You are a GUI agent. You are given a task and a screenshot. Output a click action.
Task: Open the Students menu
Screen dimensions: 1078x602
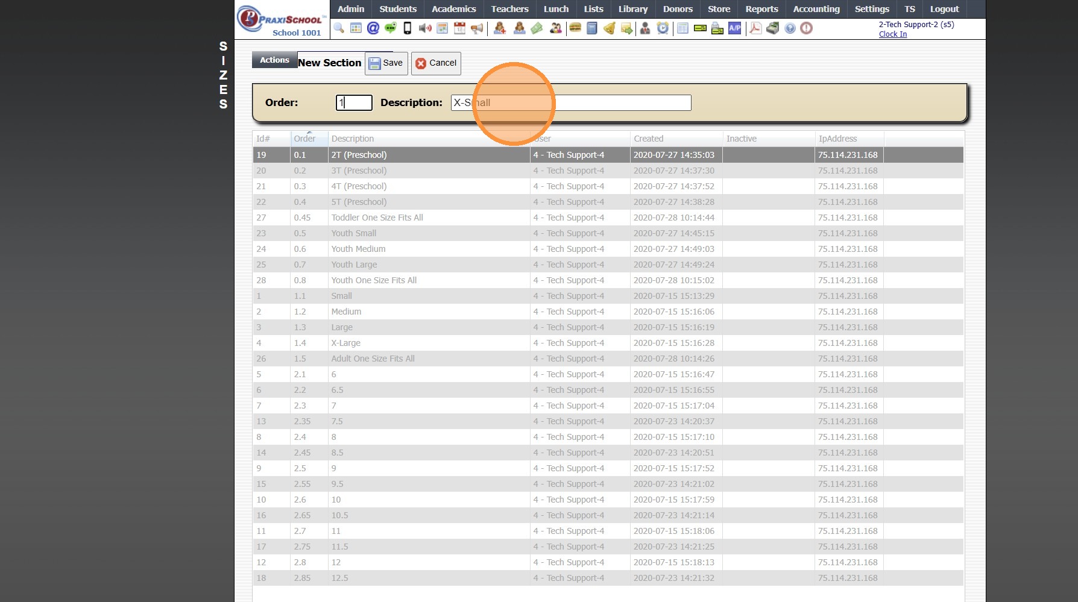pos(398,9)
